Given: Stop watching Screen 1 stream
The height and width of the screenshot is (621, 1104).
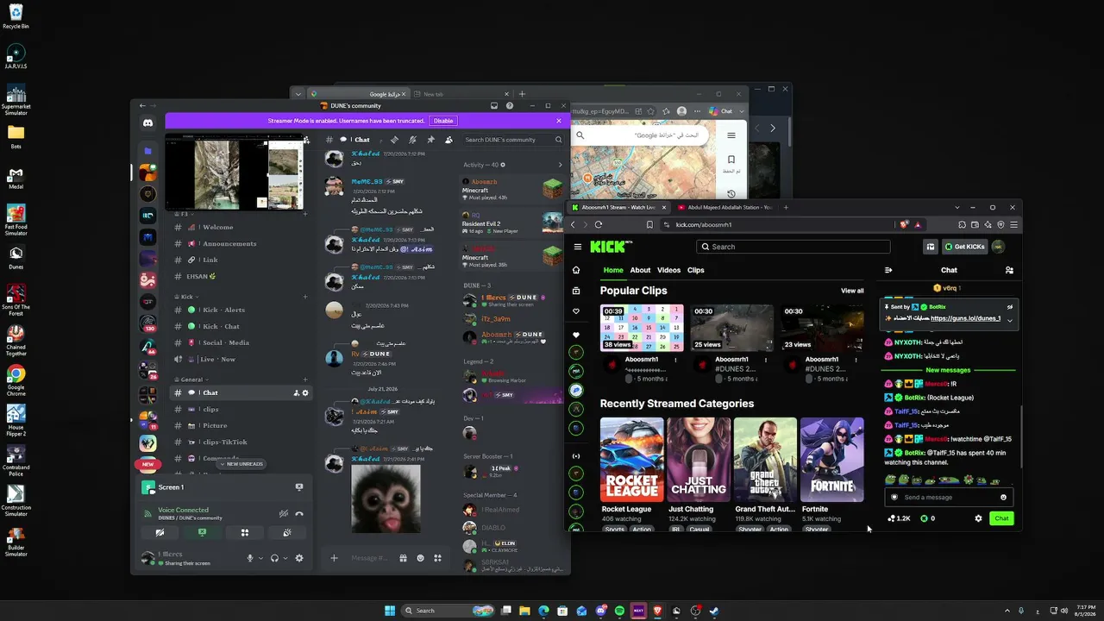Looking at the screenshot, I should [x=299, y=487].
